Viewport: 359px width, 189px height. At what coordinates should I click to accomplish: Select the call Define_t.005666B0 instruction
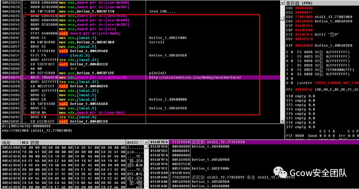click(84, 104)
